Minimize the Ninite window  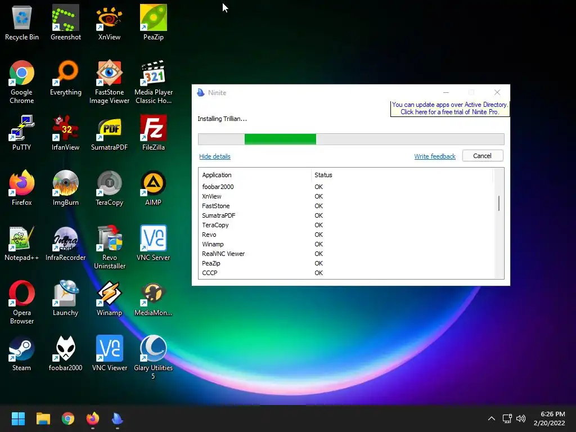[446, 93]
